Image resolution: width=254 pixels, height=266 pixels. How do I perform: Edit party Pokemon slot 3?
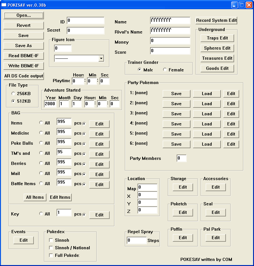pos(231,114)
